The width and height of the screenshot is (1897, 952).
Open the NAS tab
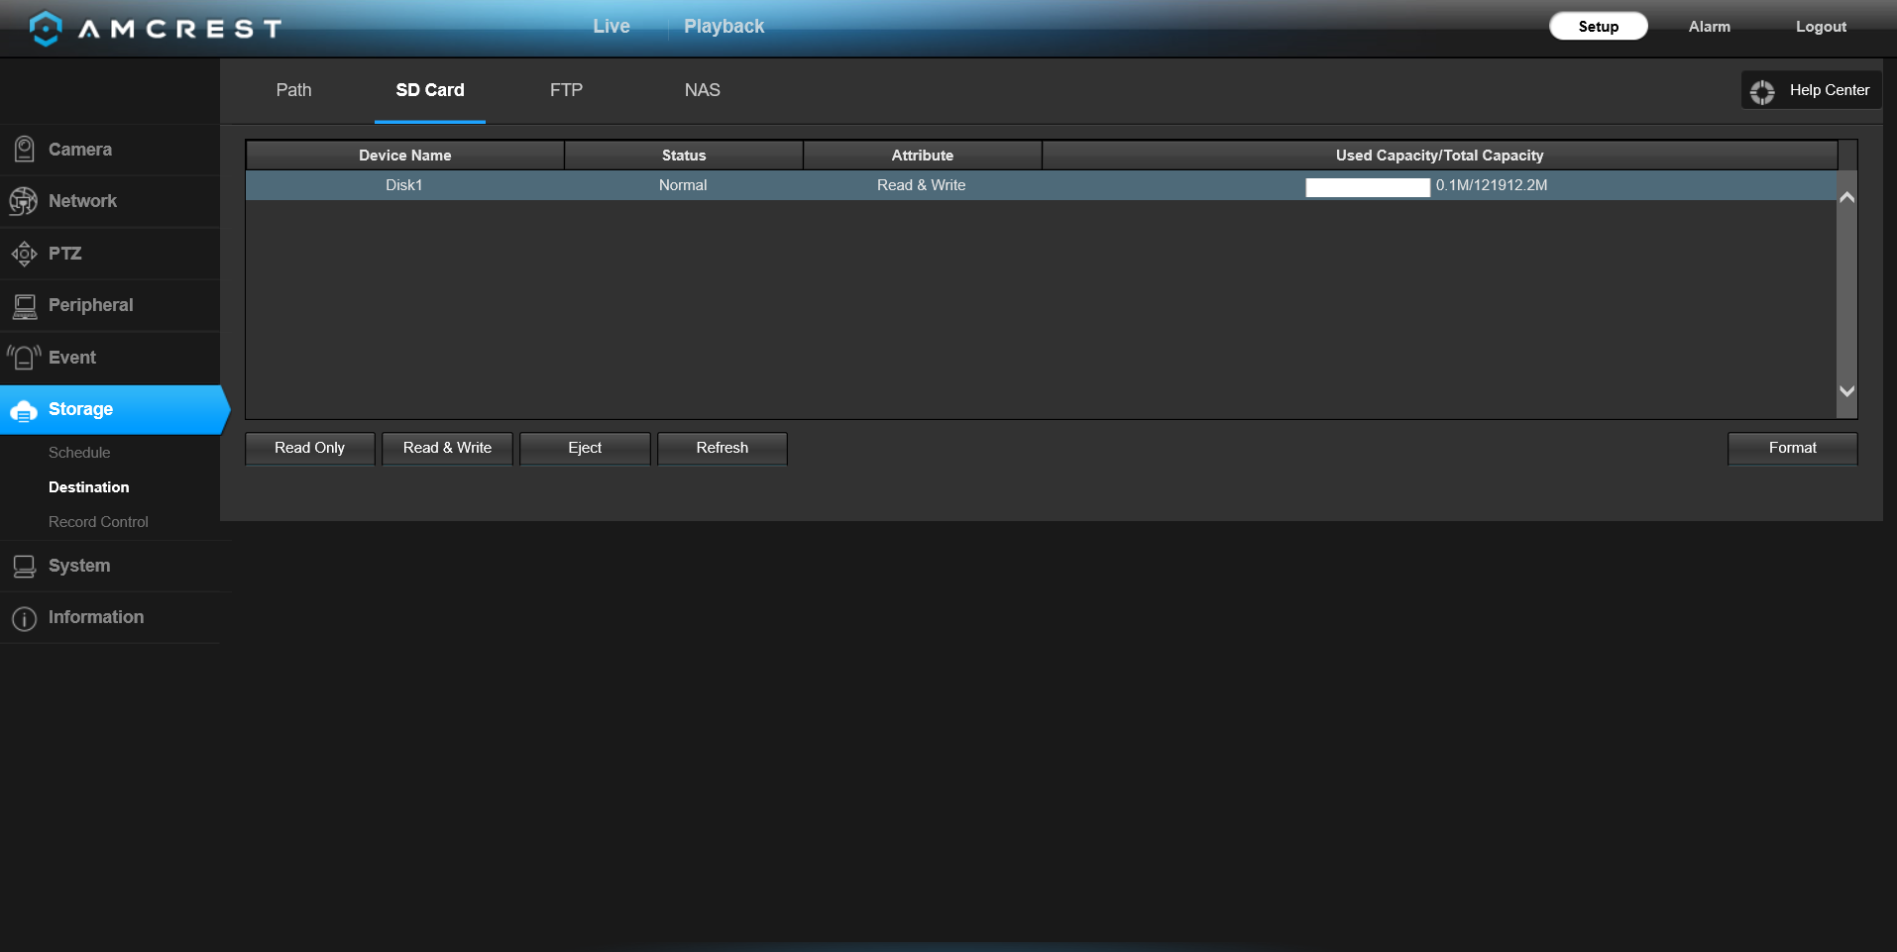coord(702,90)
